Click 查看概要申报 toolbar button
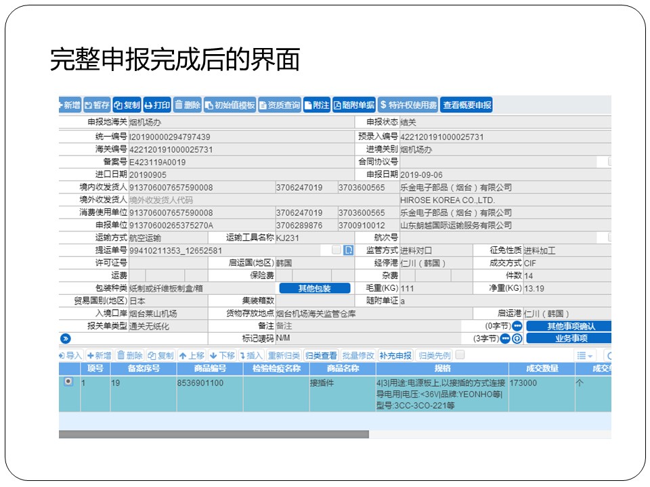Viewport: 650px width, 487px height. (467, 105)
